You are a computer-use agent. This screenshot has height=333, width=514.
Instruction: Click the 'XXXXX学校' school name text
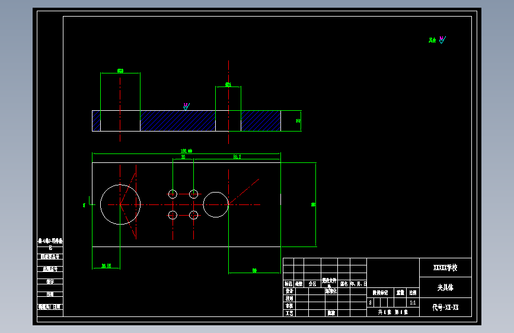(445, 267)
